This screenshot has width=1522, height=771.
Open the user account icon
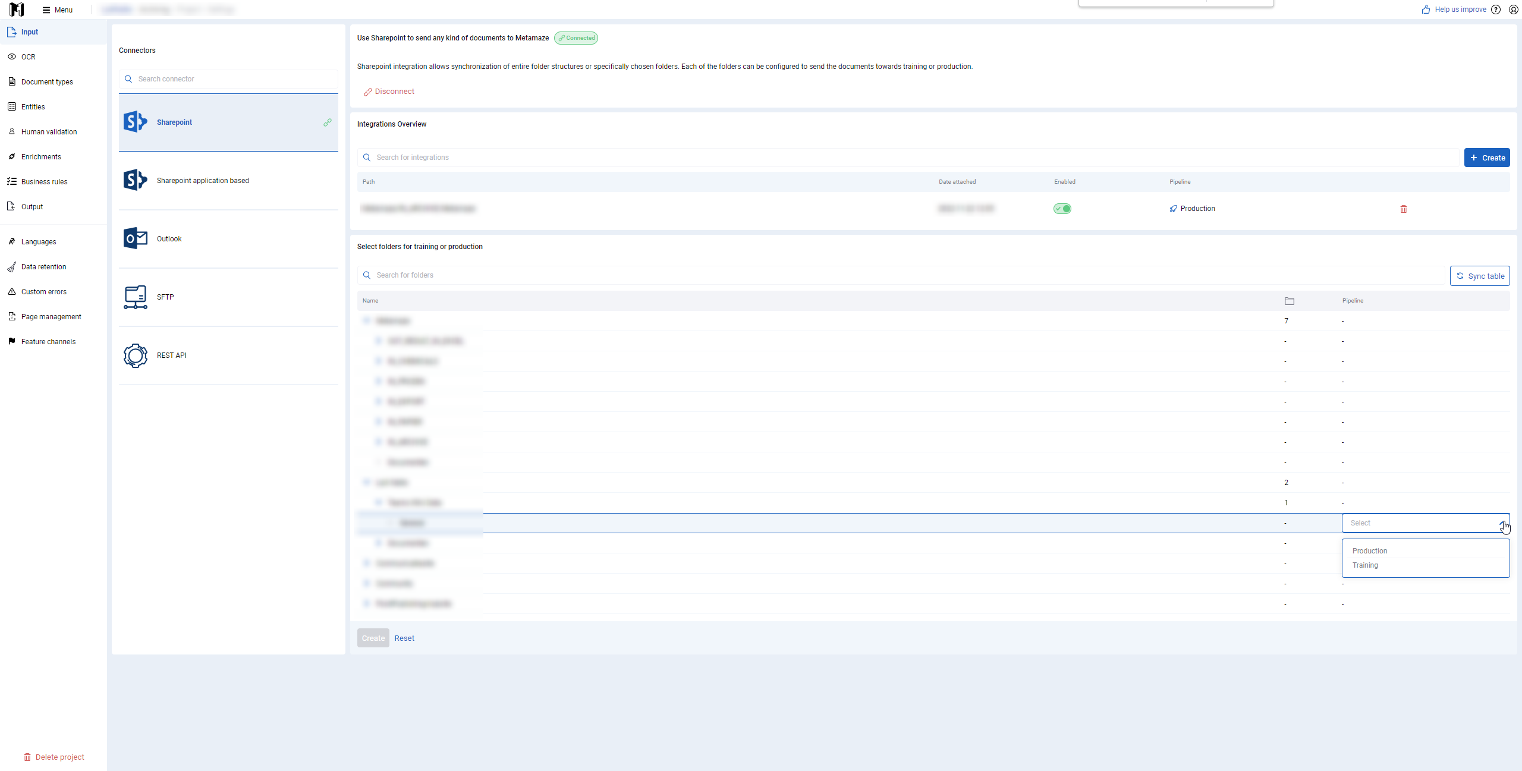pos(1514,10)
